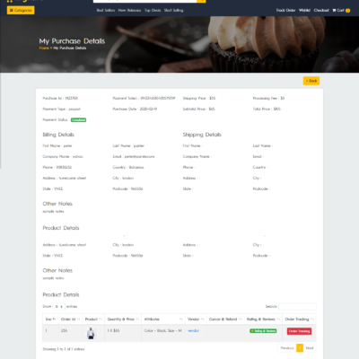Image resolution: width=359 pixels, height=359 pixels.
Task: Focus the table Search input field
Action: click(297, 306)
